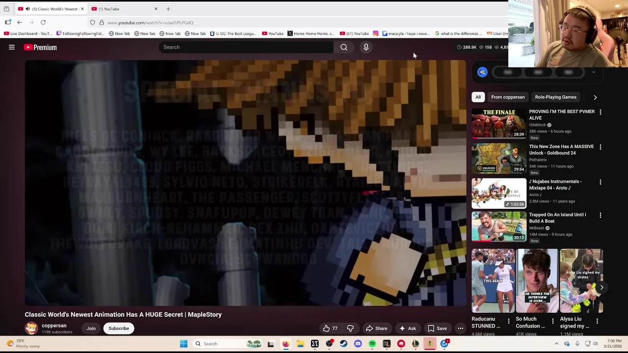Viewport: 628px width, 353px height.
Task: Open the taskbar weather widget
Action: 22,344
